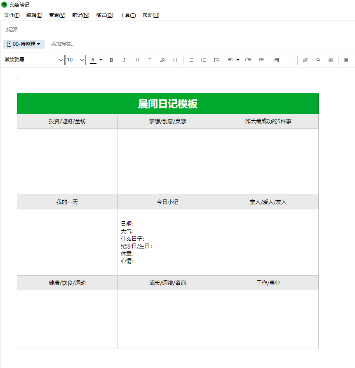Expand the 00-待整理 notebook selector
This screenshot has width=355, height=368.
(x=24, y=44)
